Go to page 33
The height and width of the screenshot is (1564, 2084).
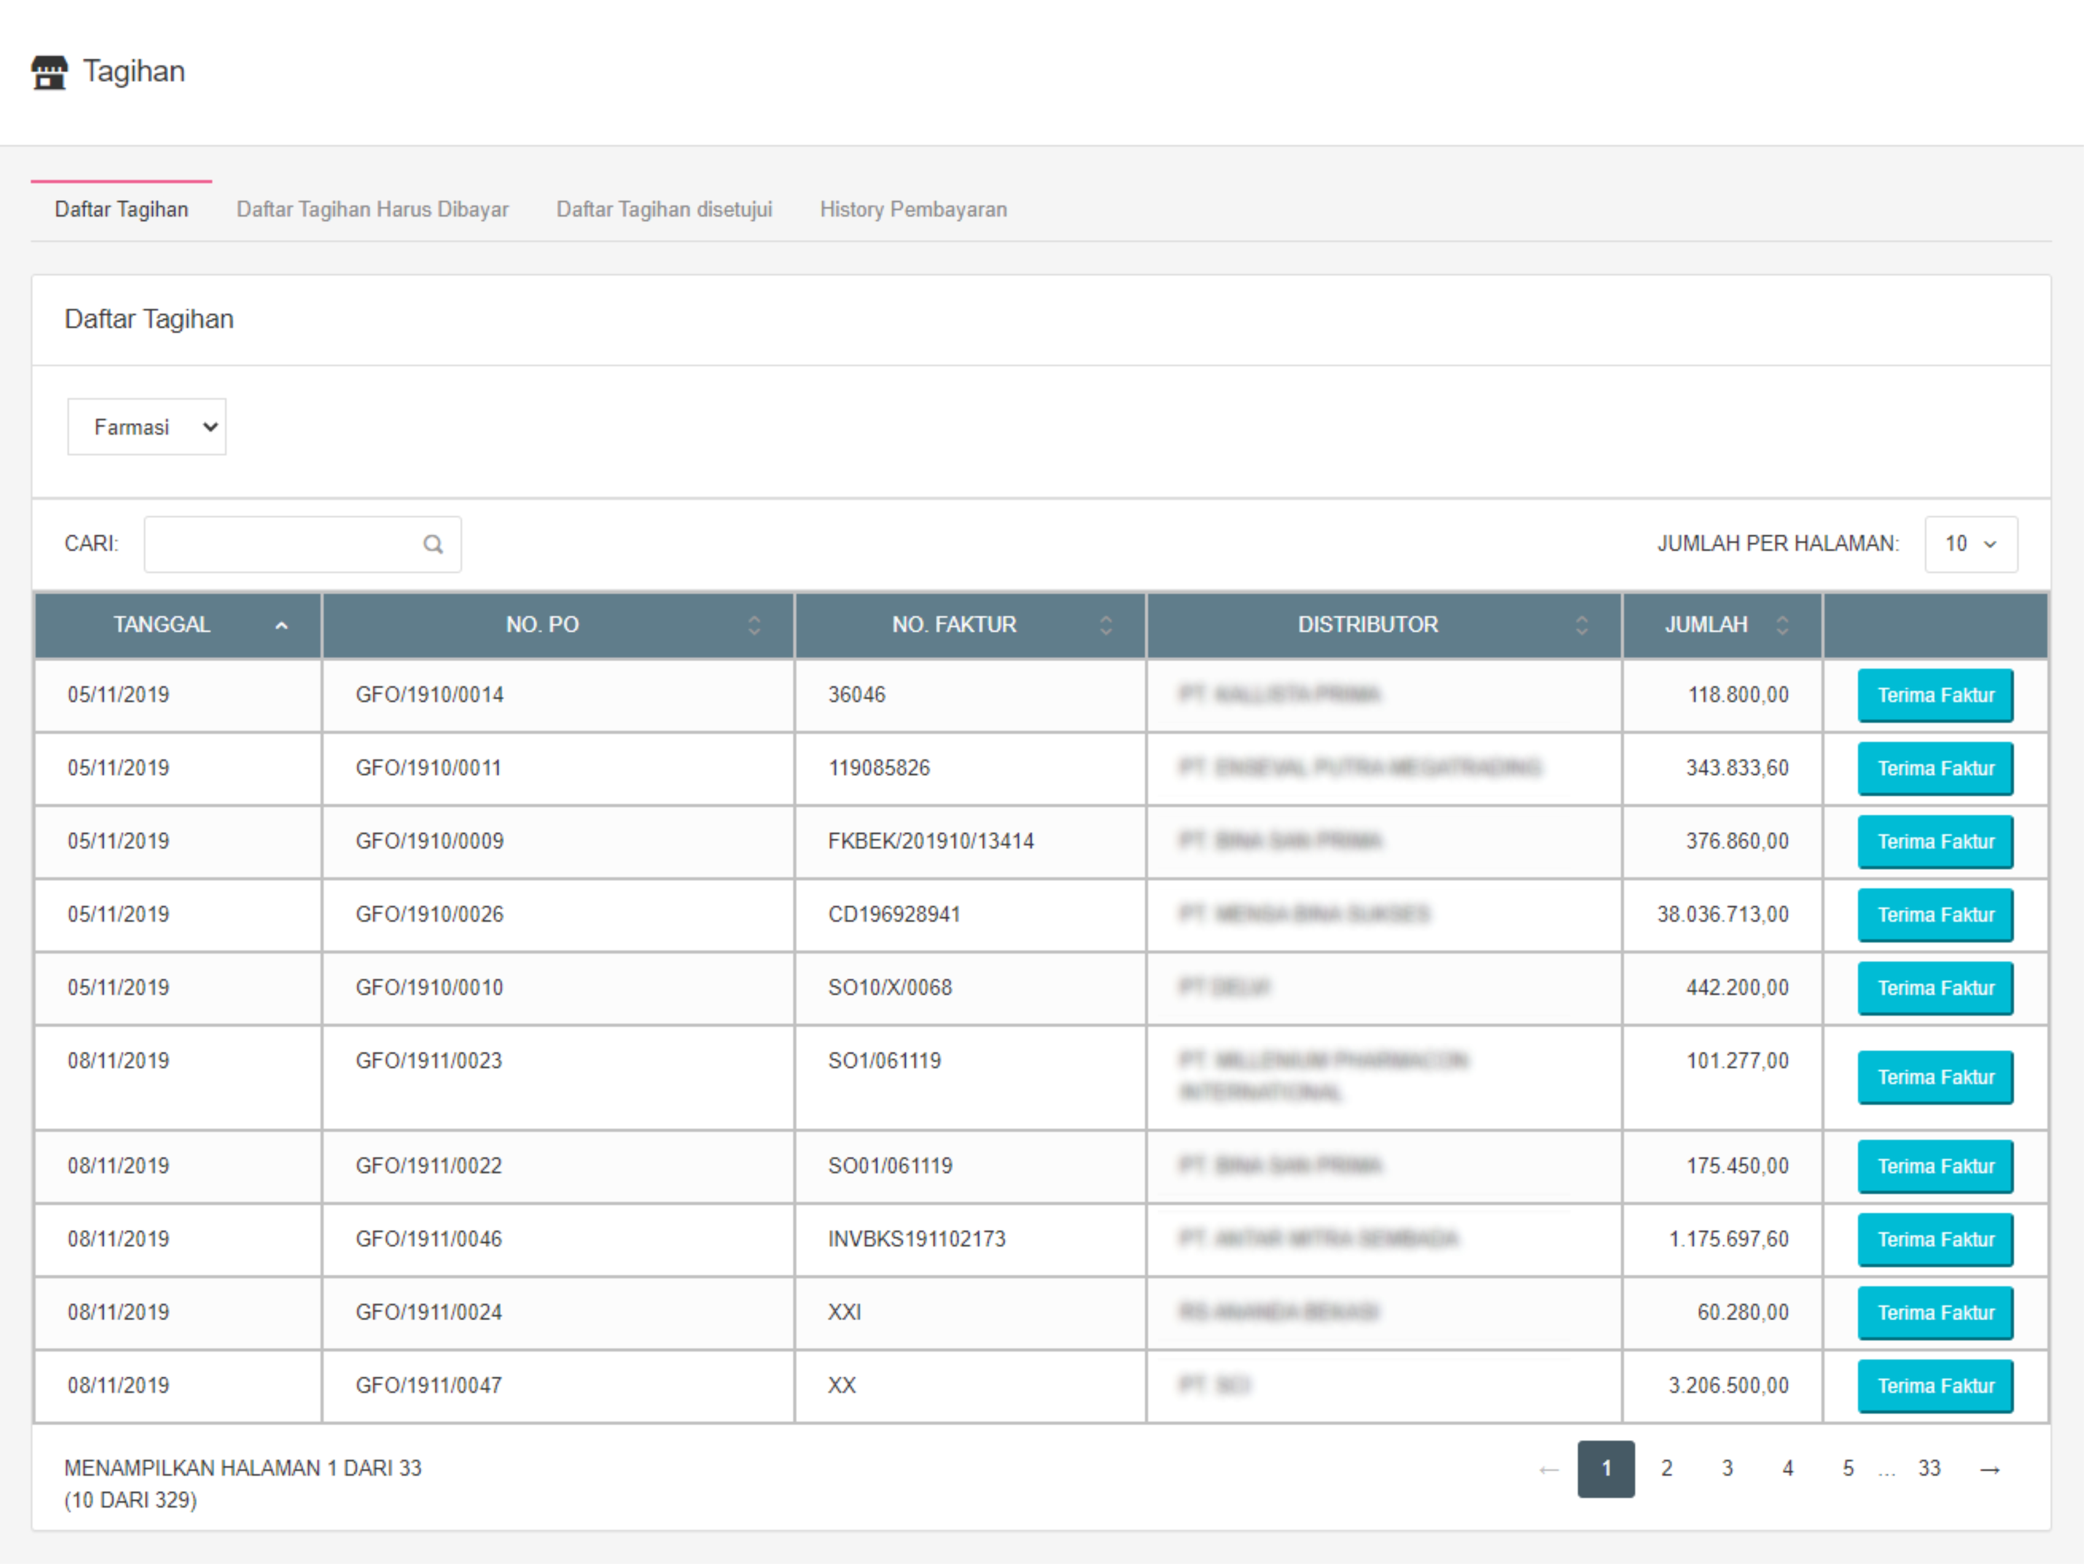coord(1929,1469)
